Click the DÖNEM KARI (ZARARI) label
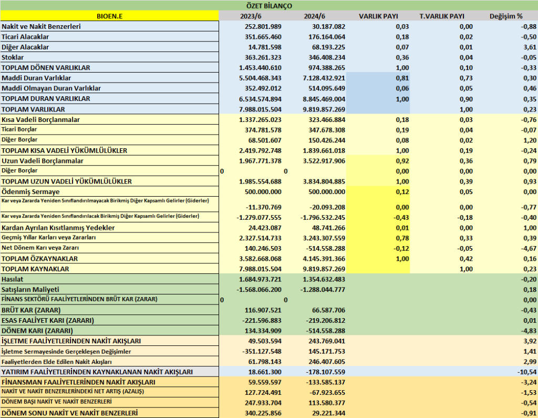 109,330
